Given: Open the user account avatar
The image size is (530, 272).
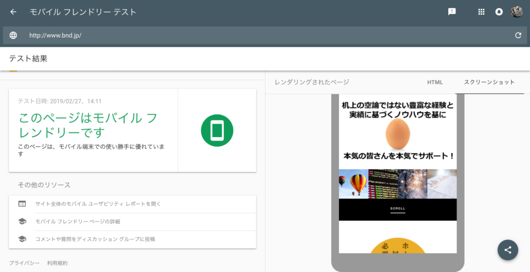Looking at the screenshot, I should (517, 12).
